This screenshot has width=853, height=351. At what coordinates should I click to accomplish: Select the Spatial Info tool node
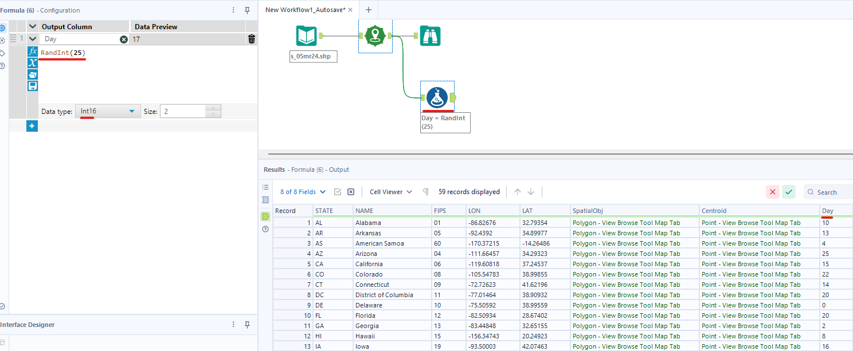click(375, 36)
